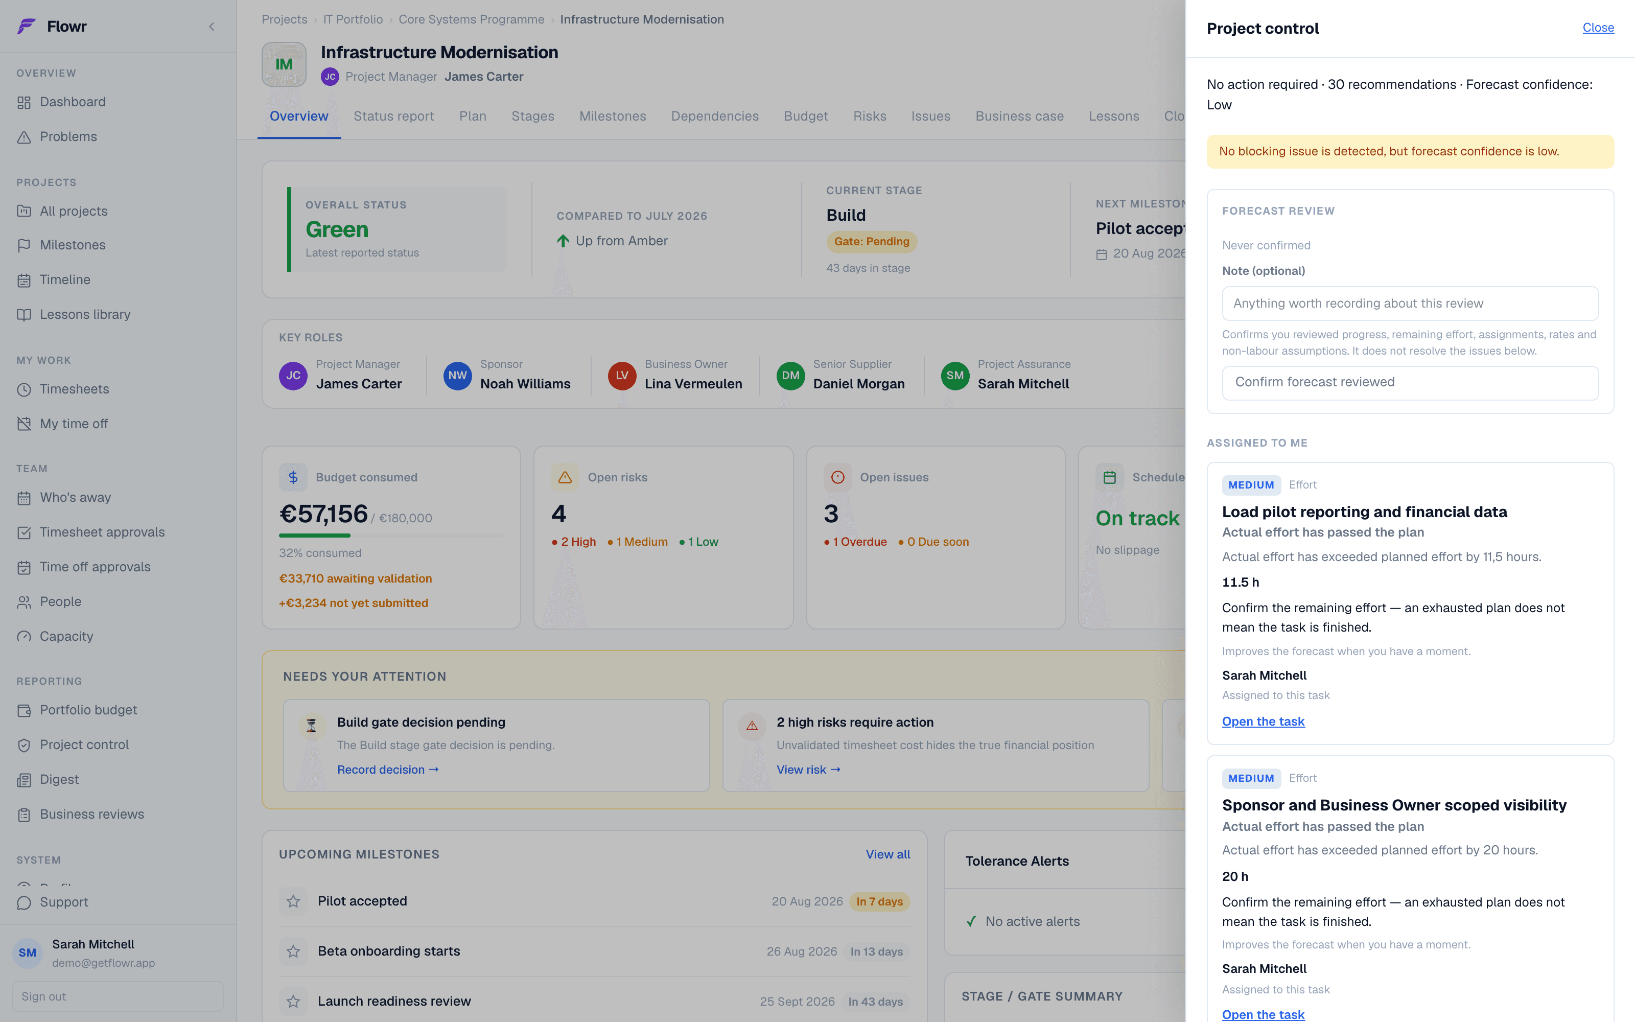Click Record decision link
Image resolution: width=1635 pixels, height=1022 pixels.
pos(388,770)
